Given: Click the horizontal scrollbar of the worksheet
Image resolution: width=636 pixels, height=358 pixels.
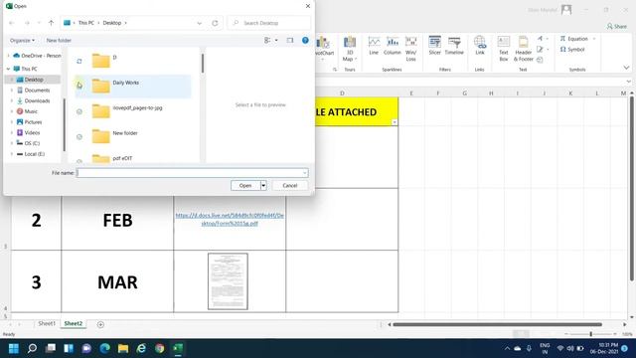Looking at the screenshot, I should pos(497,324).
